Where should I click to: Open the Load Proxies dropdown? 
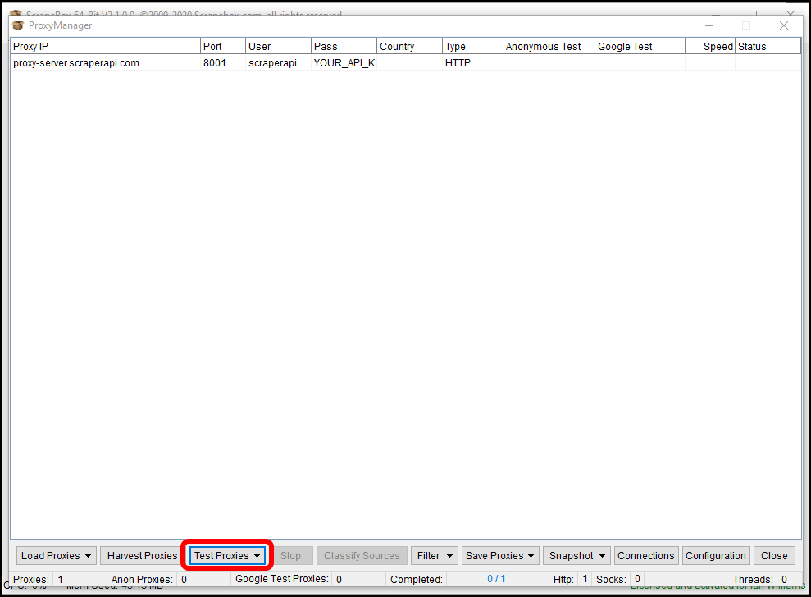click(55, 555)
